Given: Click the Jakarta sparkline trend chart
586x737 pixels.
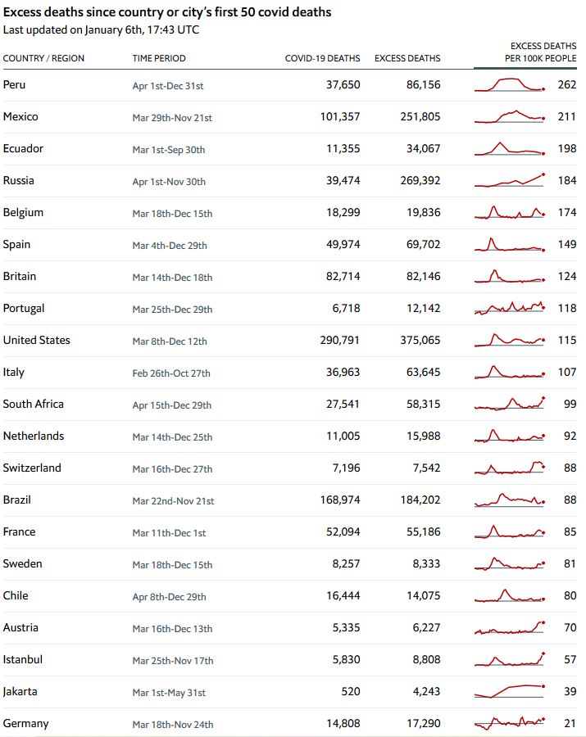Looking at the screenshot, I should point(509,690).
